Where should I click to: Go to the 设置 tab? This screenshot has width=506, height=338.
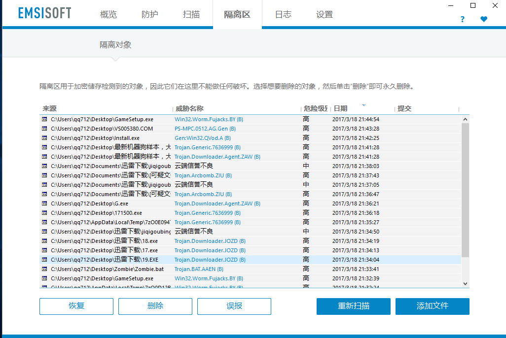[325, 14]
